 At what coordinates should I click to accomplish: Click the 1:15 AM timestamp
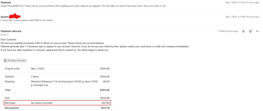click(x=228, y=31)
